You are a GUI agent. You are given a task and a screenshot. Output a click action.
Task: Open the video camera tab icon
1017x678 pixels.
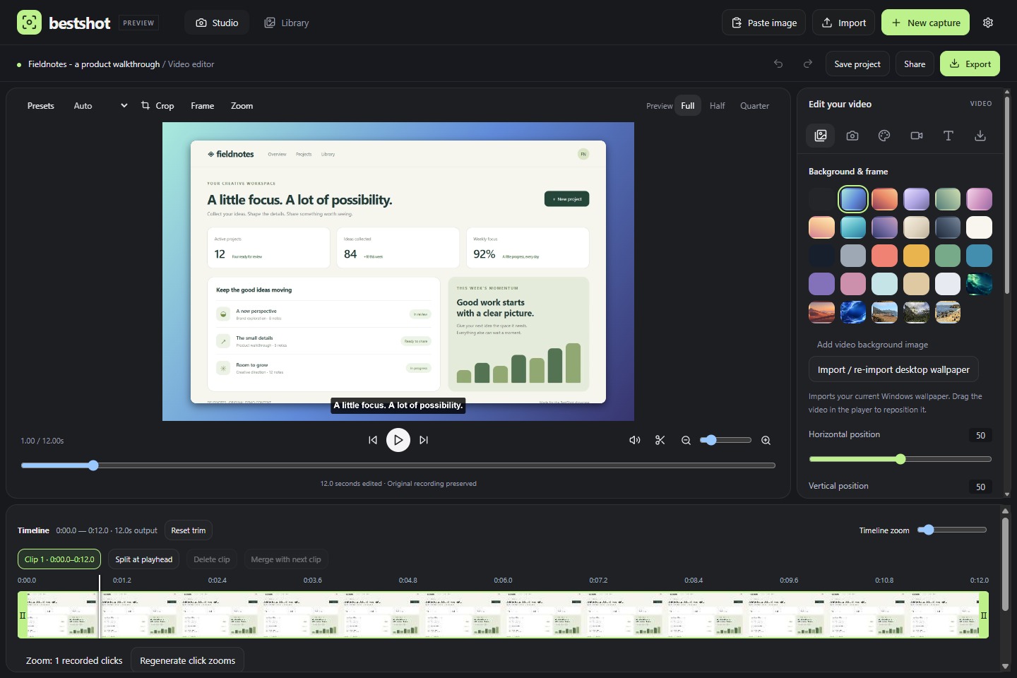pos(917,136)
